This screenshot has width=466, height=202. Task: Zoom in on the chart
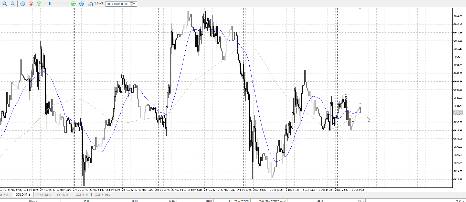click(5, 4)
